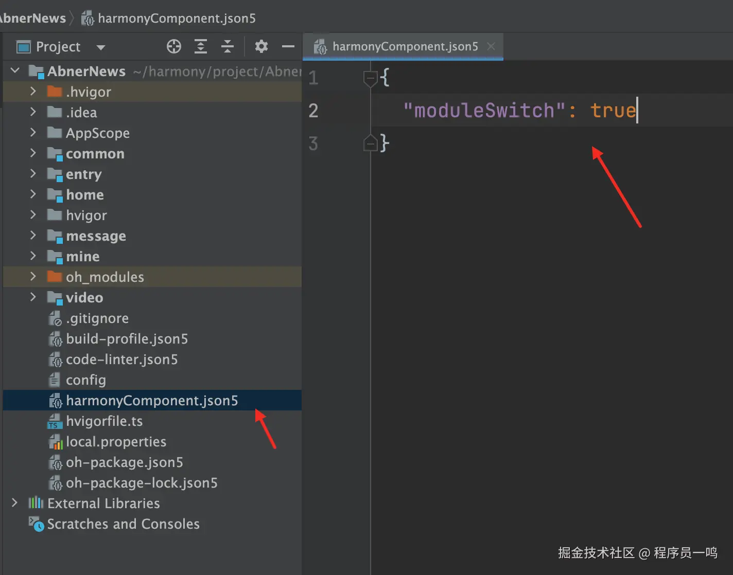Click the Project view label
733x575 pixels.
coord(58,47)
